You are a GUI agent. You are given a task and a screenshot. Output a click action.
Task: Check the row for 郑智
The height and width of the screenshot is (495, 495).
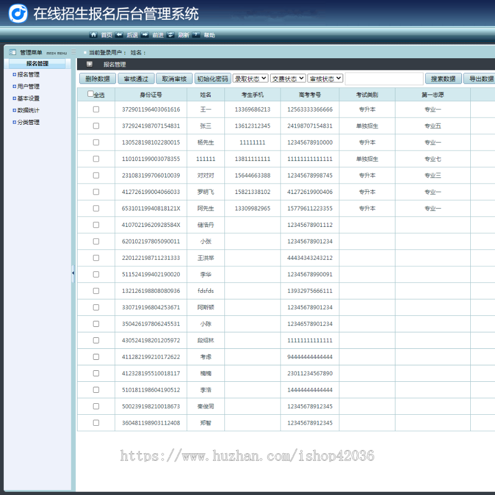click(96, 422)
